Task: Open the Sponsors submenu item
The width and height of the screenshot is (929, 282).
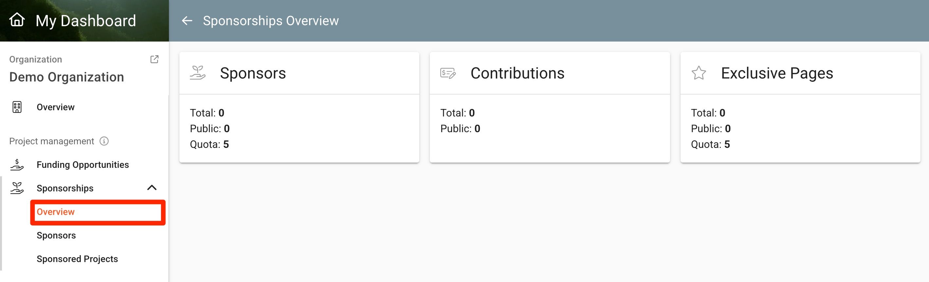Action: (56, 236)
